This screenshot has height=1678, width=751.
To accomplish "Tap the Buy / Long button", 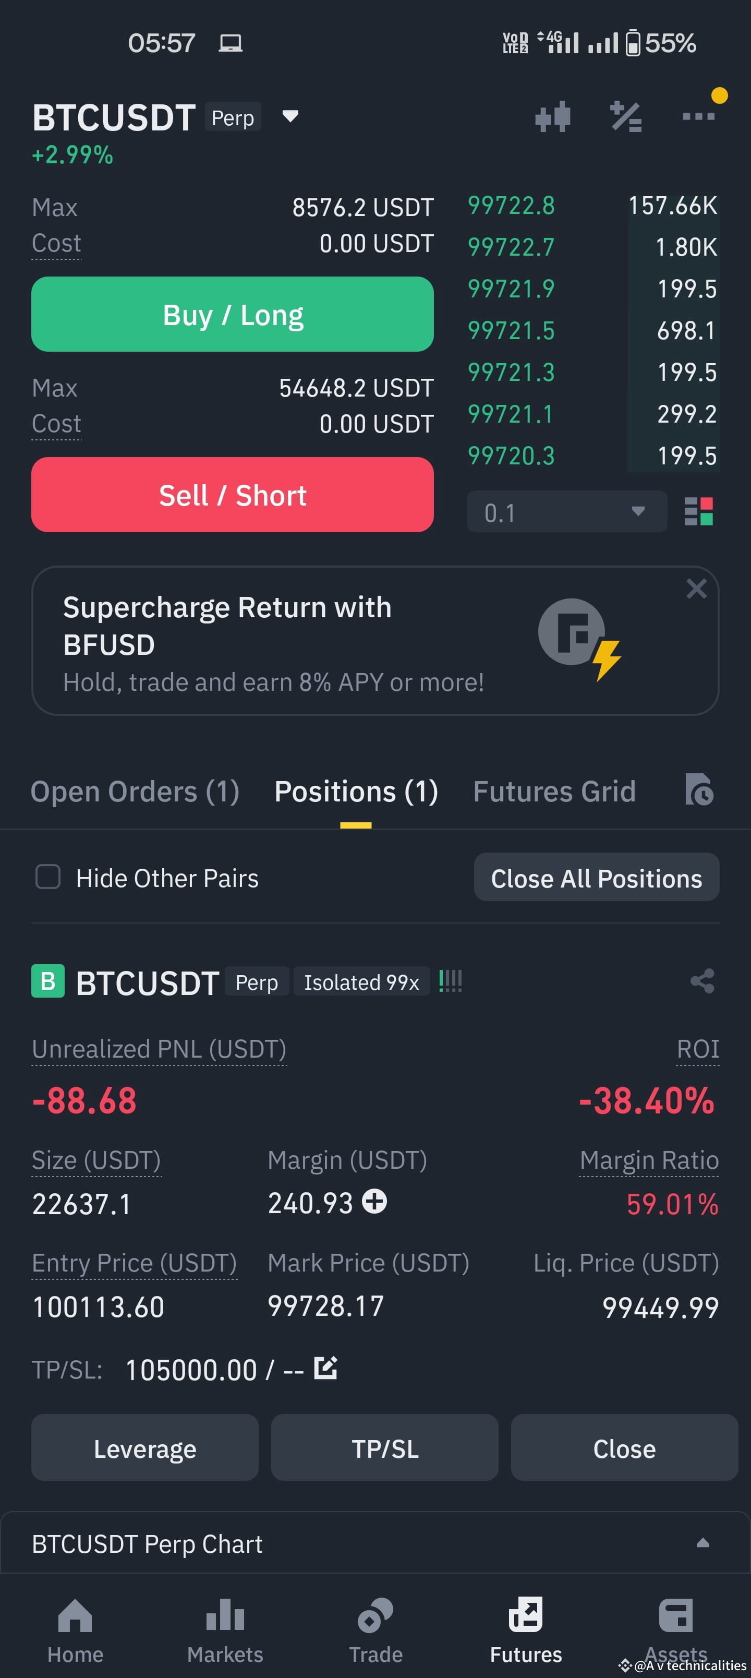I will tap(233, 315).
